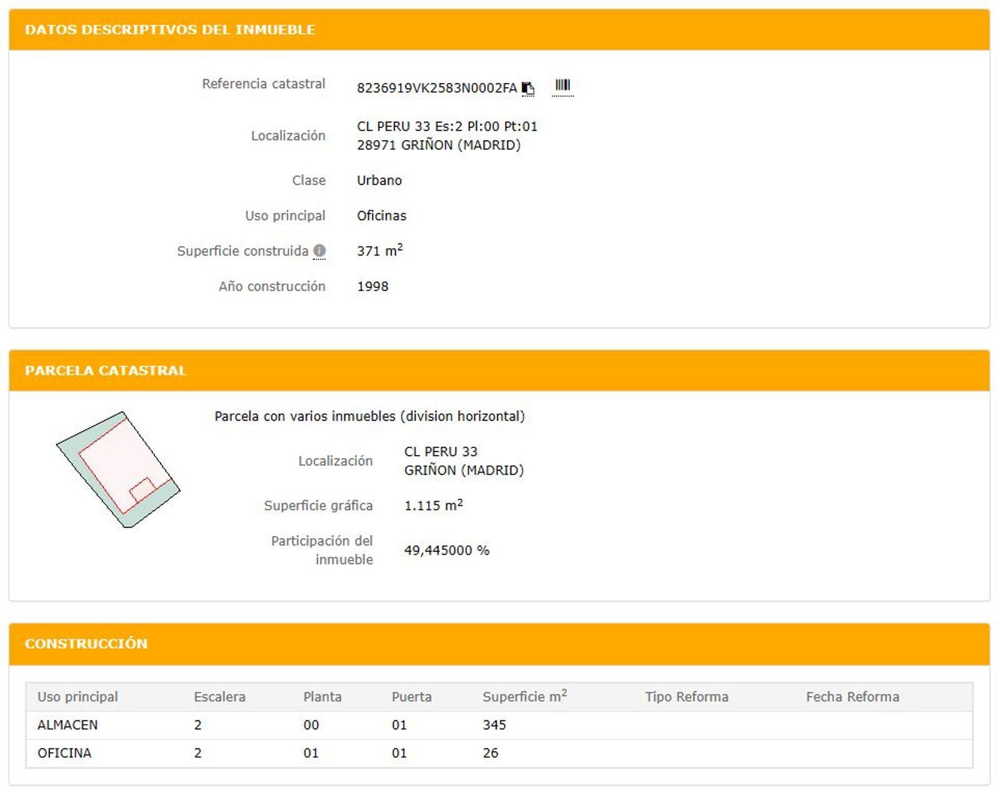The width and height of the screenshot is (1000, 796).
Task: Click the parcel location line CL PERU 33
Action: [x=441, y=451]
